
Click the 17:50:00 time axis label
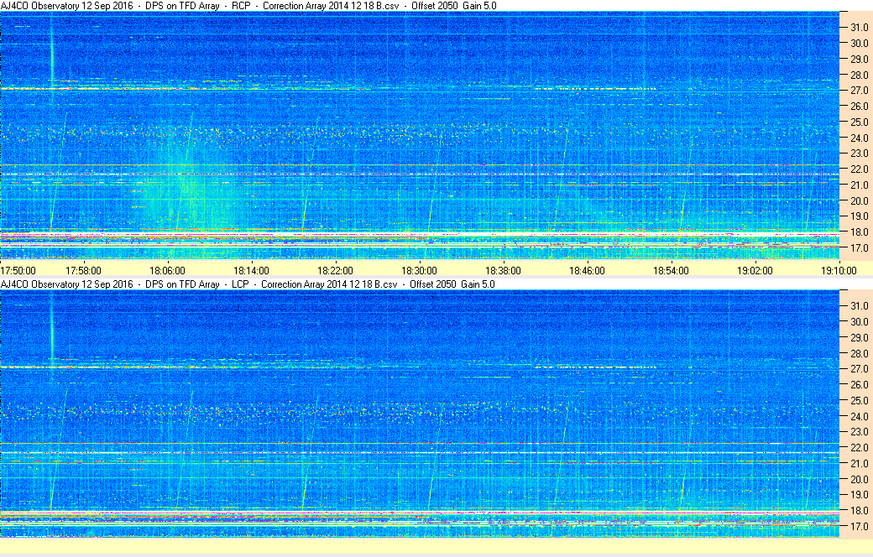point(18,271)
